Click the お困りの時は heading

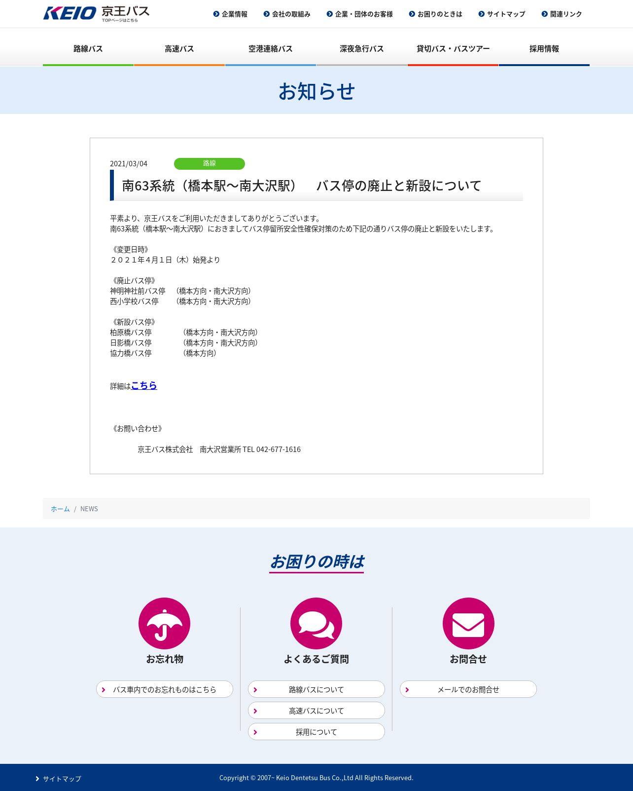click(316, 562)
